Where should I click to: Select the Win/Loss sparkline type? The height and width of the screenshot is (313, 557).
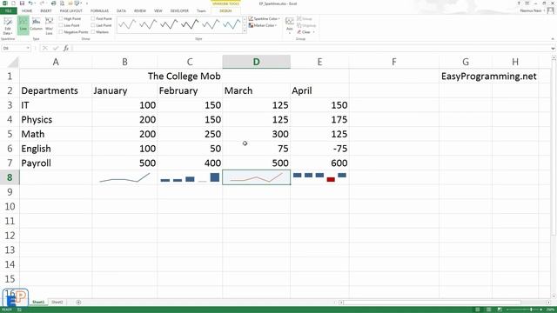point(49,25)
